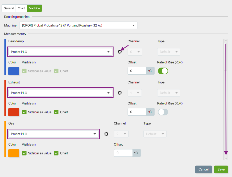Image resolution: width=232 pixels, height=177 pixels.
Task: Expand Exhaust Probat PLC source dropdown
Action: click(x=60, y=93)
